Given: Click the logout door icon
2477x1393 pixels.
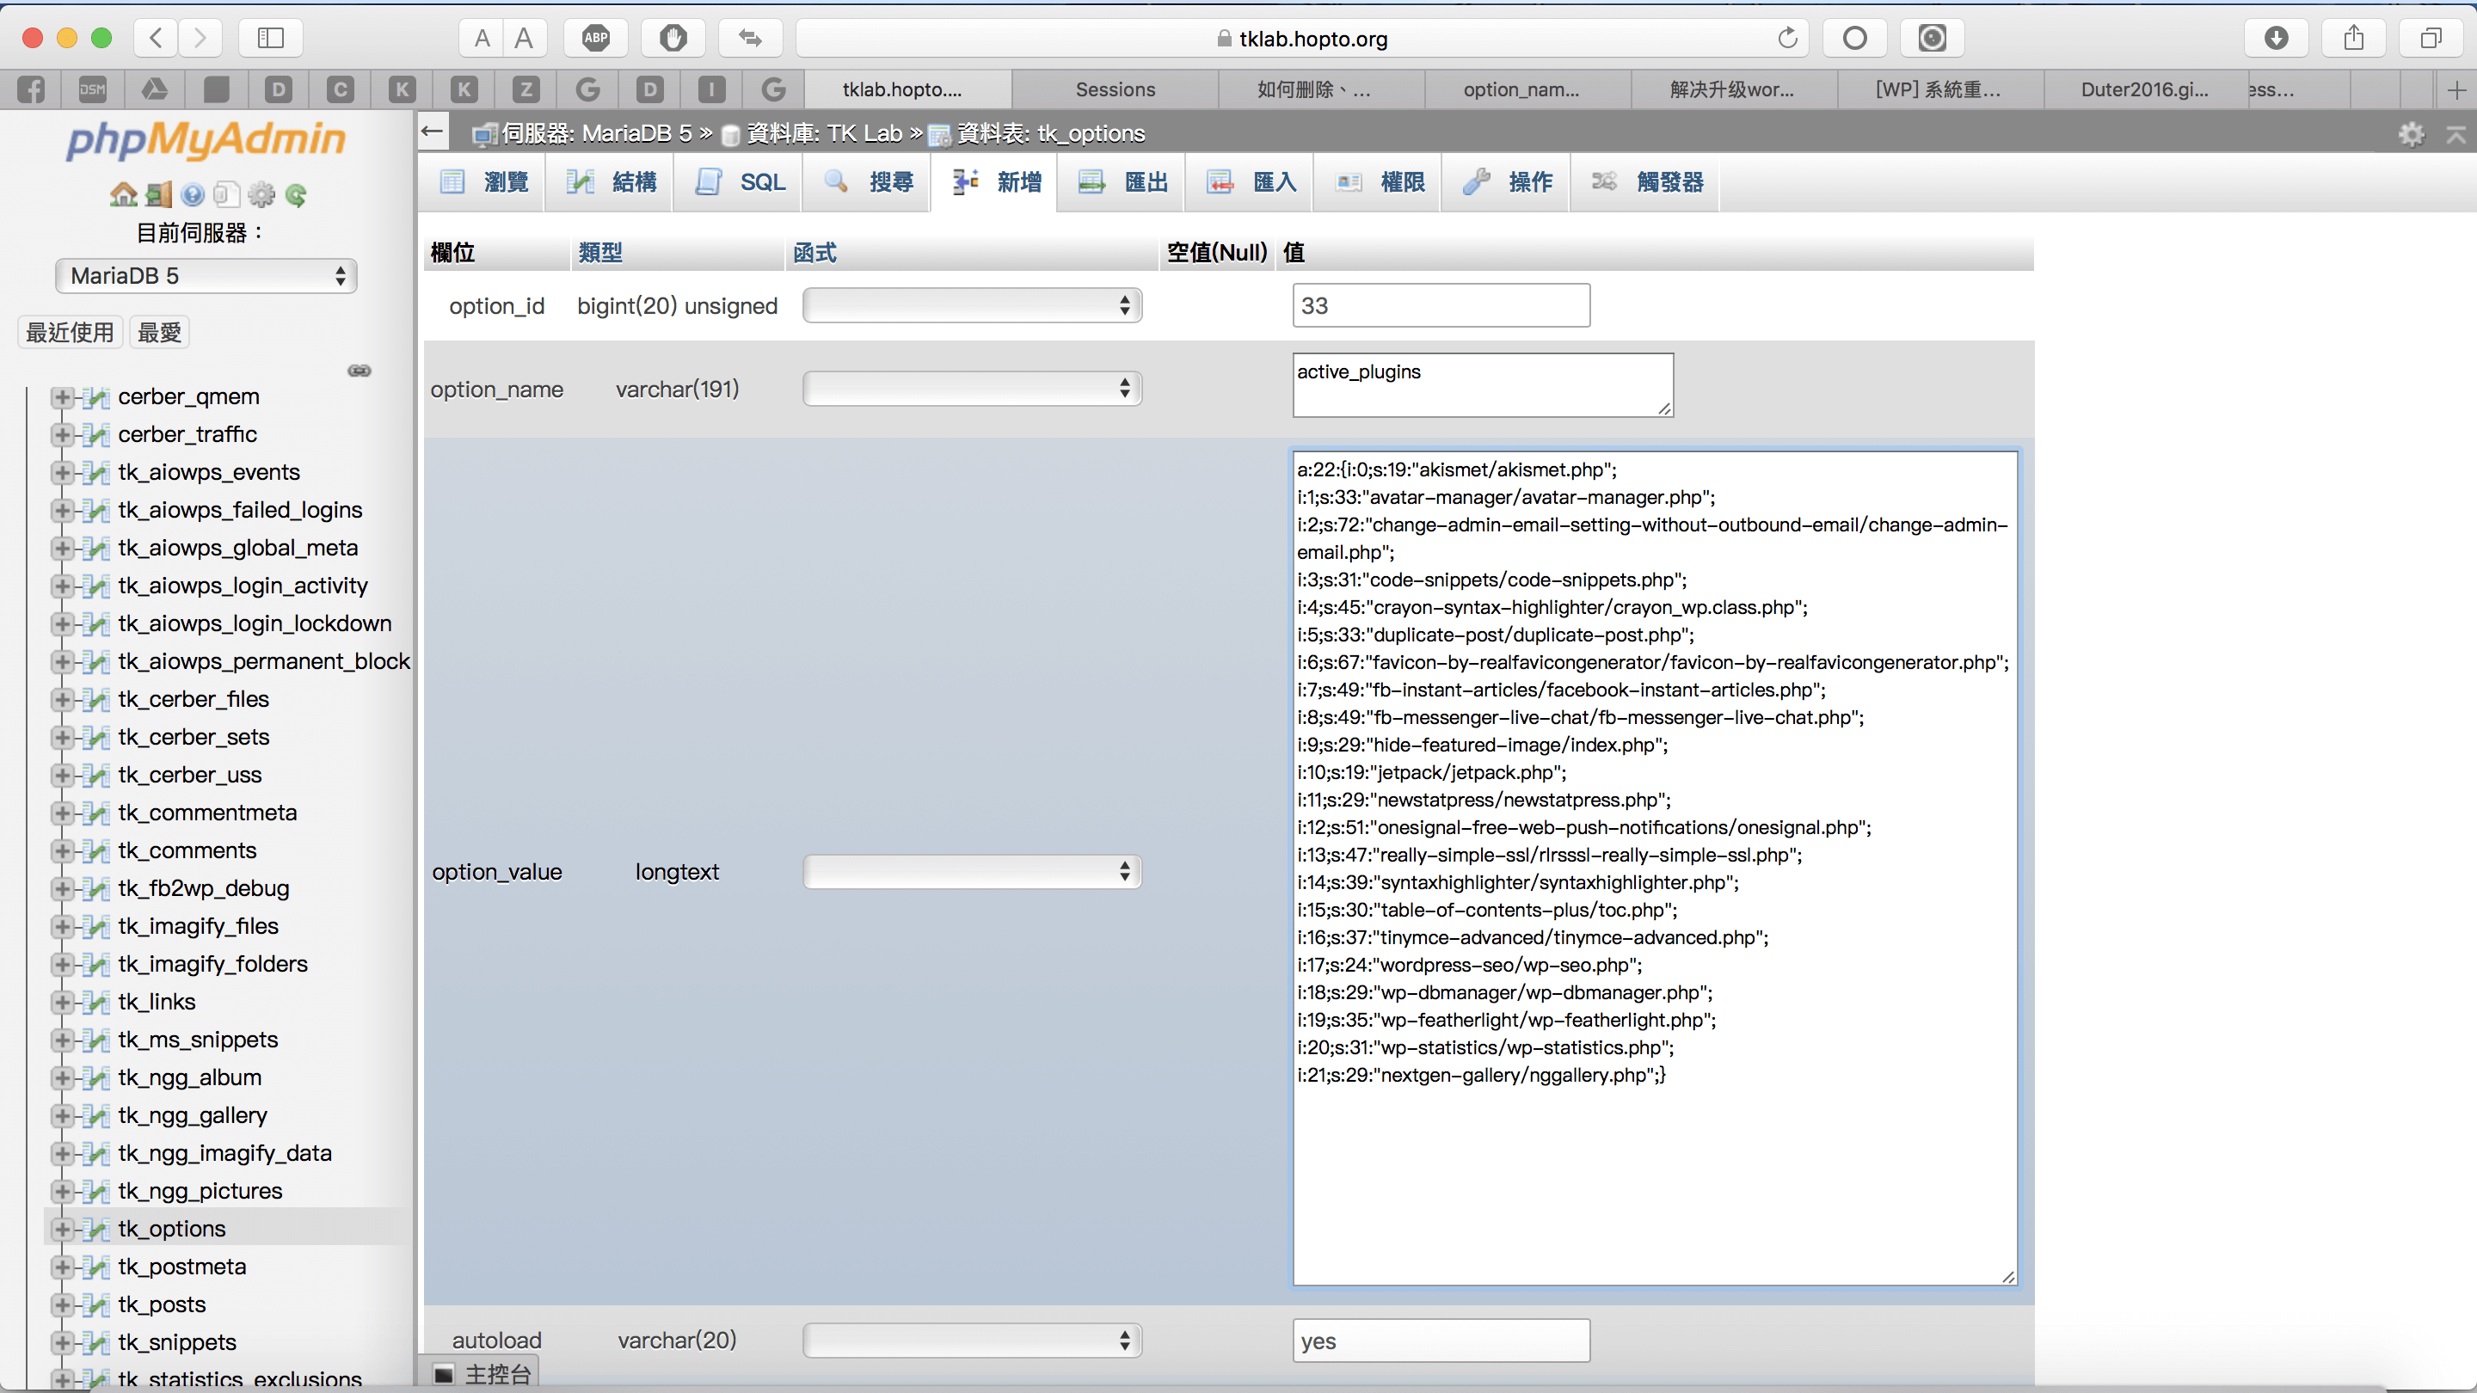Looking at the screenshot, I should (x=158, y=195).
